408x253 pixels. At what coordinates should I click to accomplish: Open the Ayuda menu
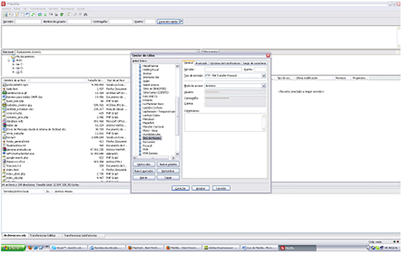81,9
